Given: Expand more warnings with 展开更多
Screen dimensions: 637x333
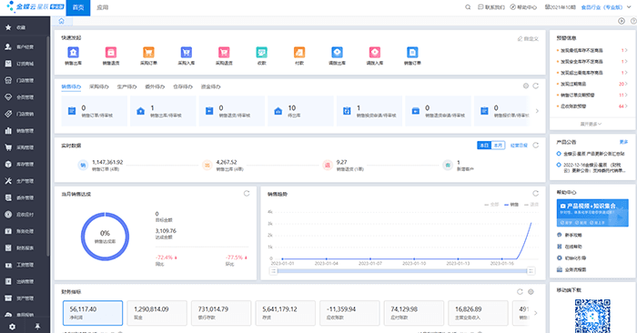Looking at the screenshot, I should pyautogui.click(x=591, y=124).
